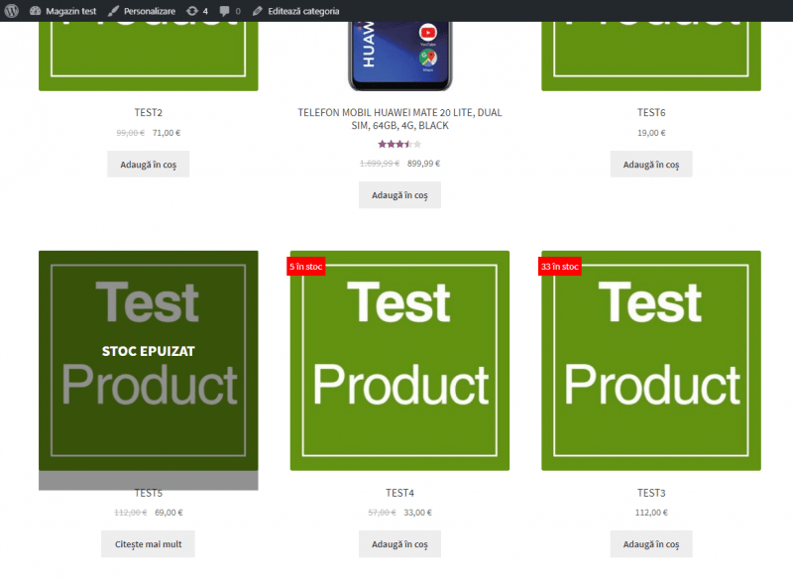Viewport: 793px width, 580px height.
Task: Open the Huawei phone product image
Action: click(x=399, y=56)
